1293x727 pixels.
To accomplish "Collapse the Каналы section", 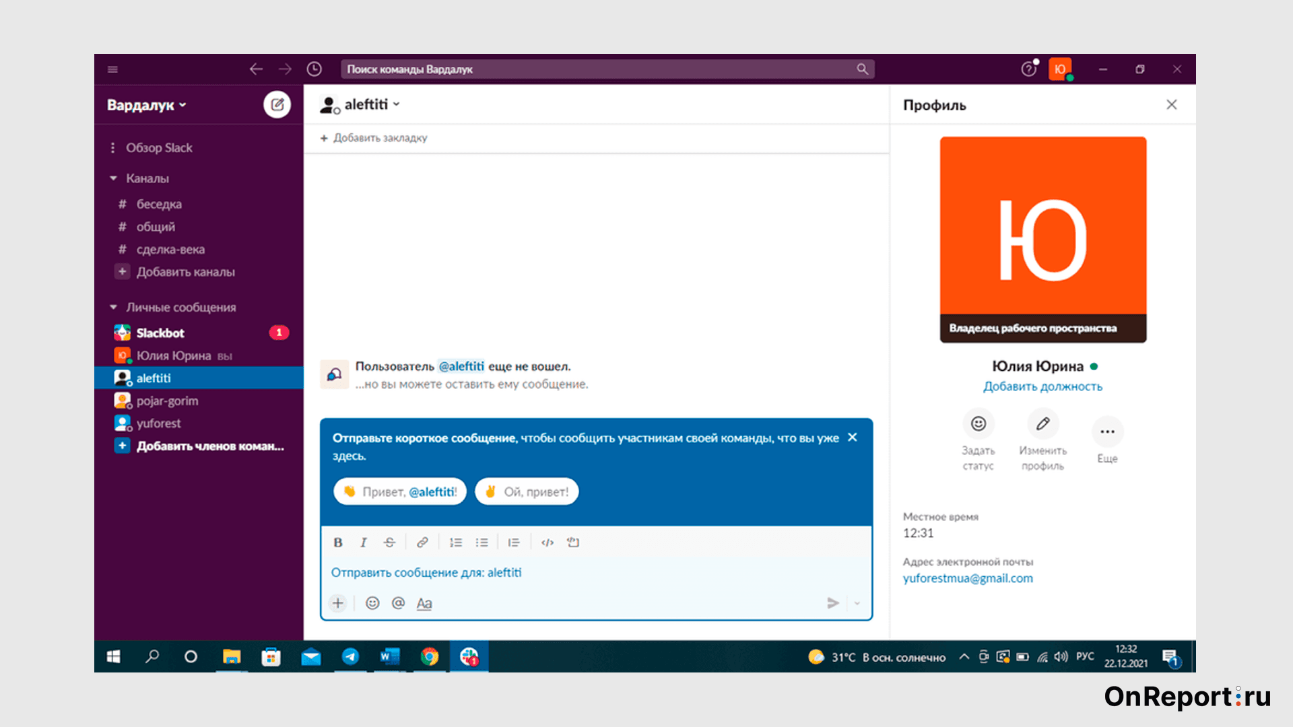I will click(113, 178).
